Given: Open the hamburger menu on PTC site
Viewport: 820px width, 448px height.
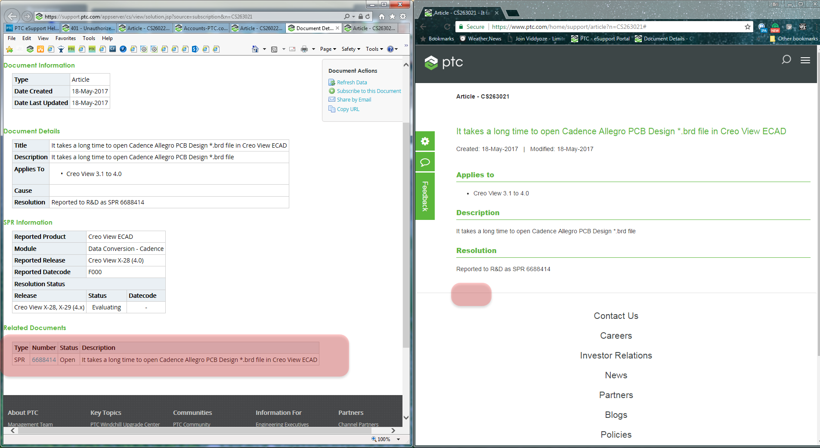Looking at the screenshot, I should click(805, 60).
